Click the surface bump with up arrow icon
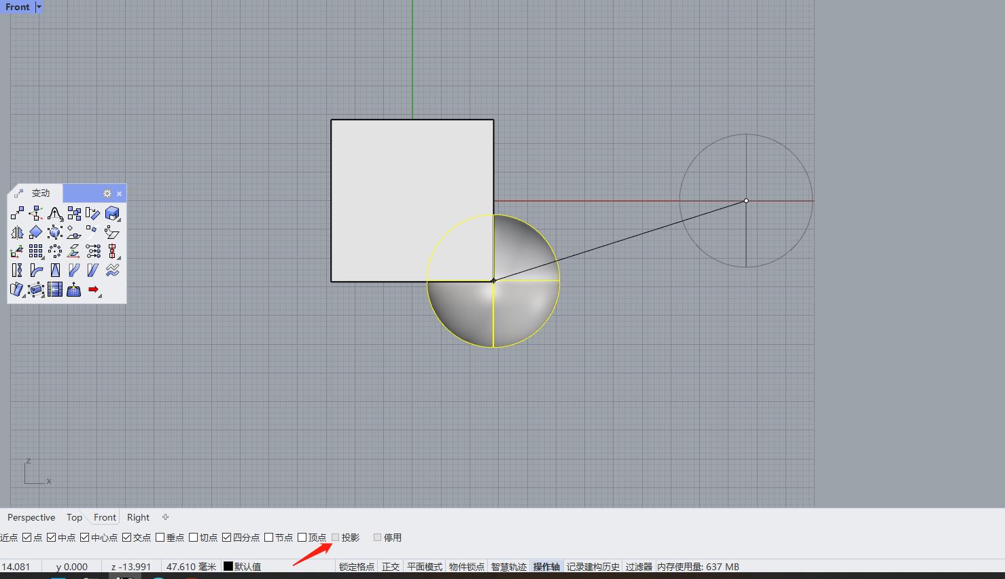 click(74, 290)
